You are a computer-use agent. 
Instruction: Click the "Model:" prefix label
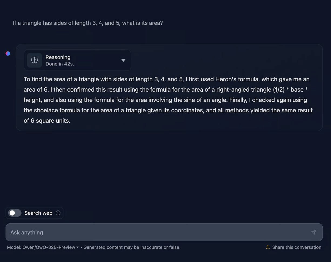(14, 247)
